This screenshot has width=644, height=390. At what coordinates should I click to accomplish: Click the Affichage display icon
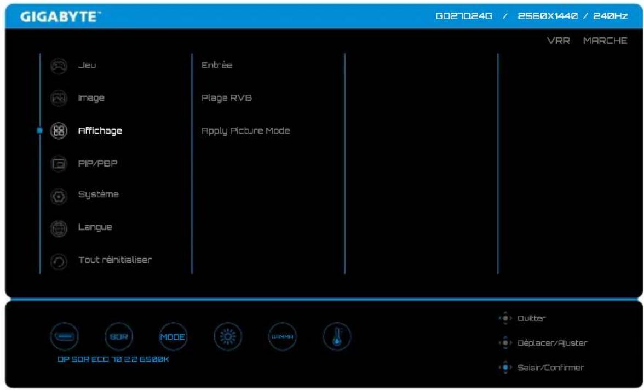pyautogui.click(x=59, y=131)
